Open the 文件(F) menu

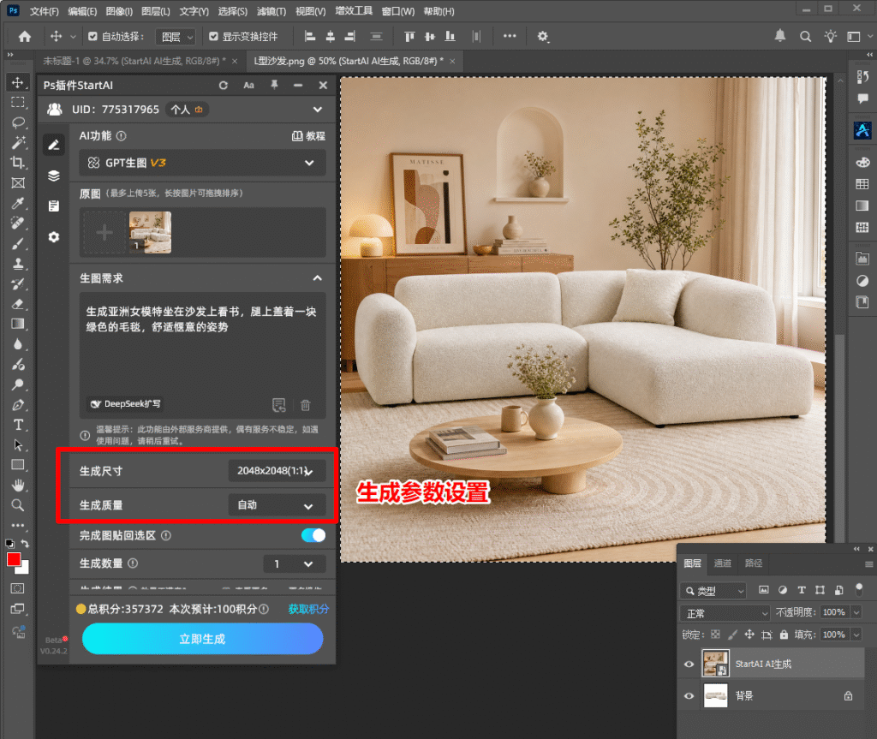pos(45,11)
